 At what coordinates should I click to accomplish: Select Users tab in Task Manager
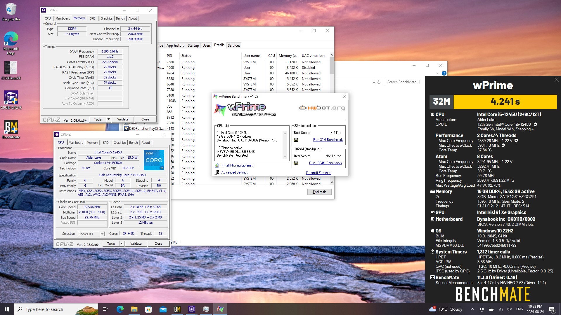pos(207,45)
